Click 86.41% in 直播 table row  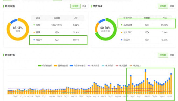76,32
